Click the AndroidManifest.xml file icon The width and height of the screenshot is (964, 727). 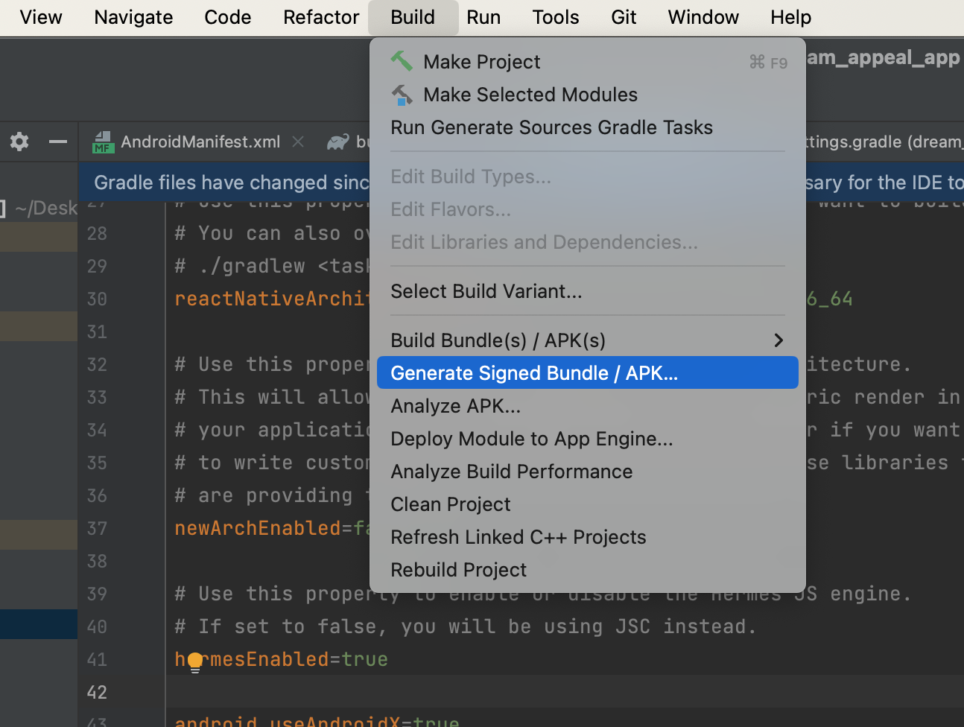pyautogui.click(x=103, y=142)
